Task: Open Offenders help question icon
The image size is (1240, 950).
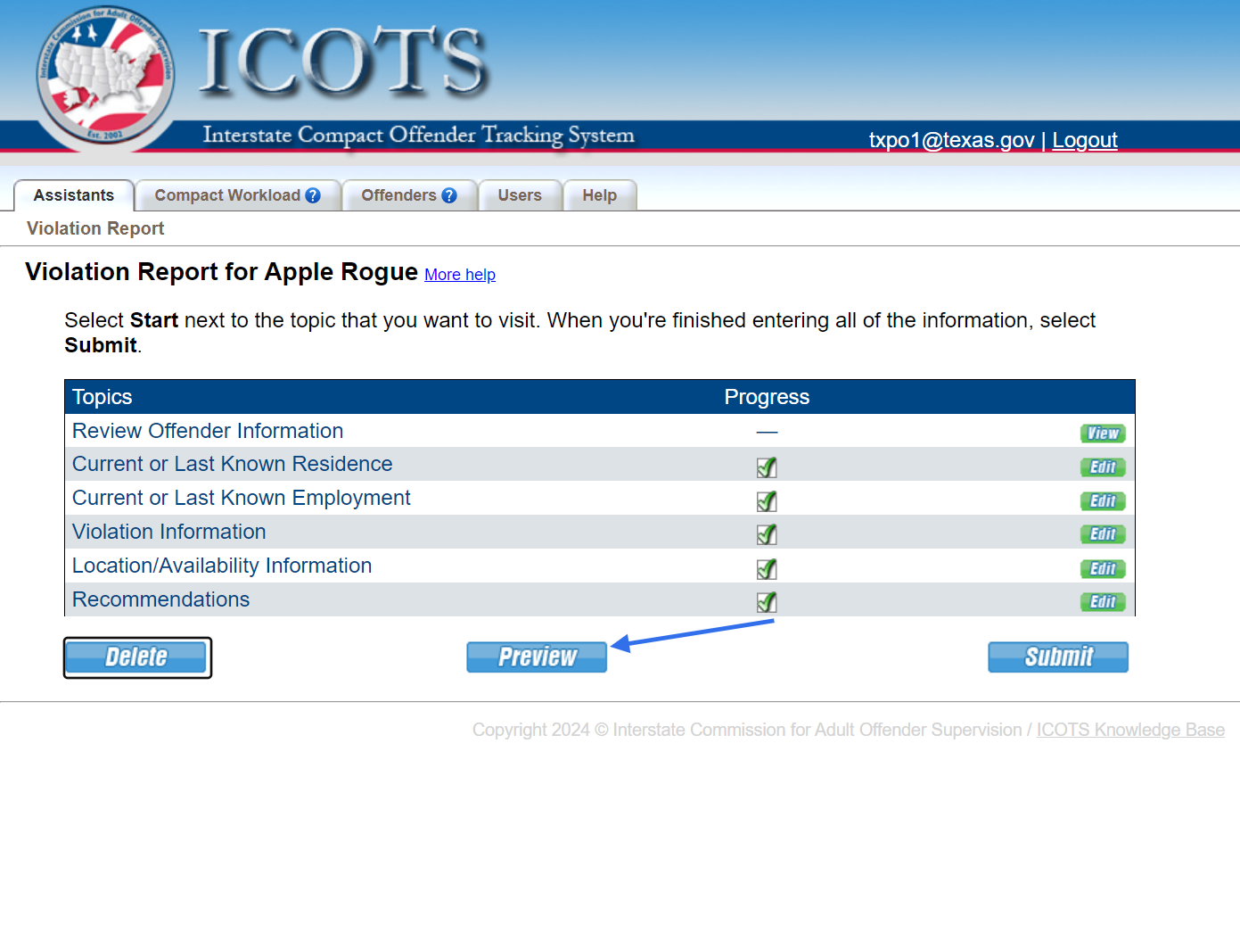Action: click(449, 195)
